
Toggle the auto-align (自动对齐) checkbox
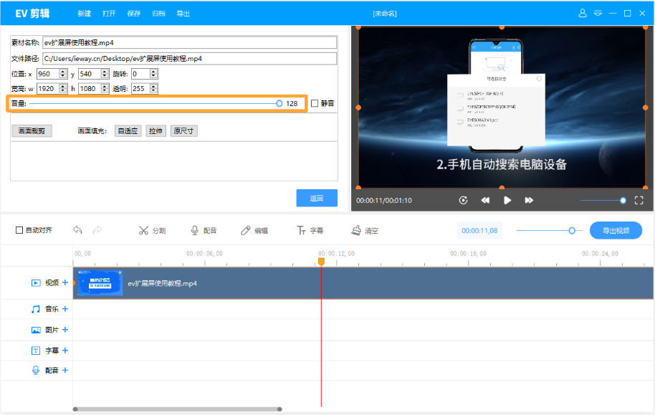[x=19, y=231]
